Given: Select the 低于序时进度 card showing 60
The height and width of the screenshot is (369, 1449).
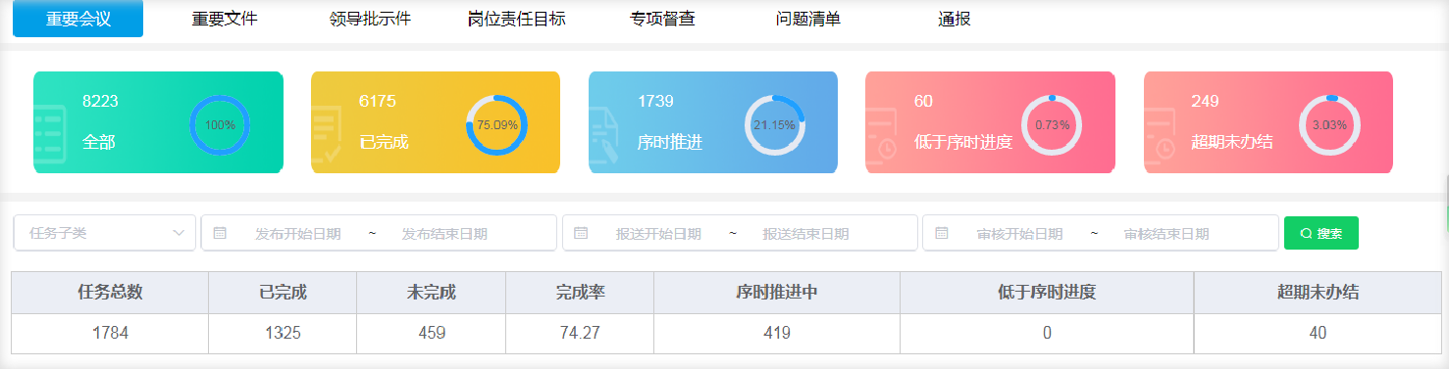Looking at the screenshot, I should click(990, 122).
